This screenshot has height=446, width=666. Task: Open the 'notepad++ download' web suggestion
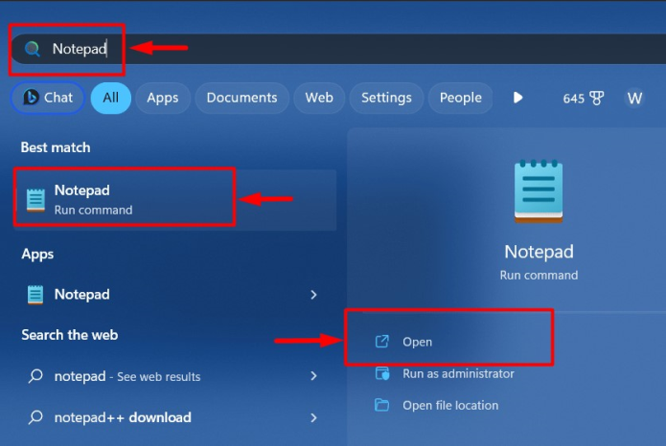tap(175, 417)
